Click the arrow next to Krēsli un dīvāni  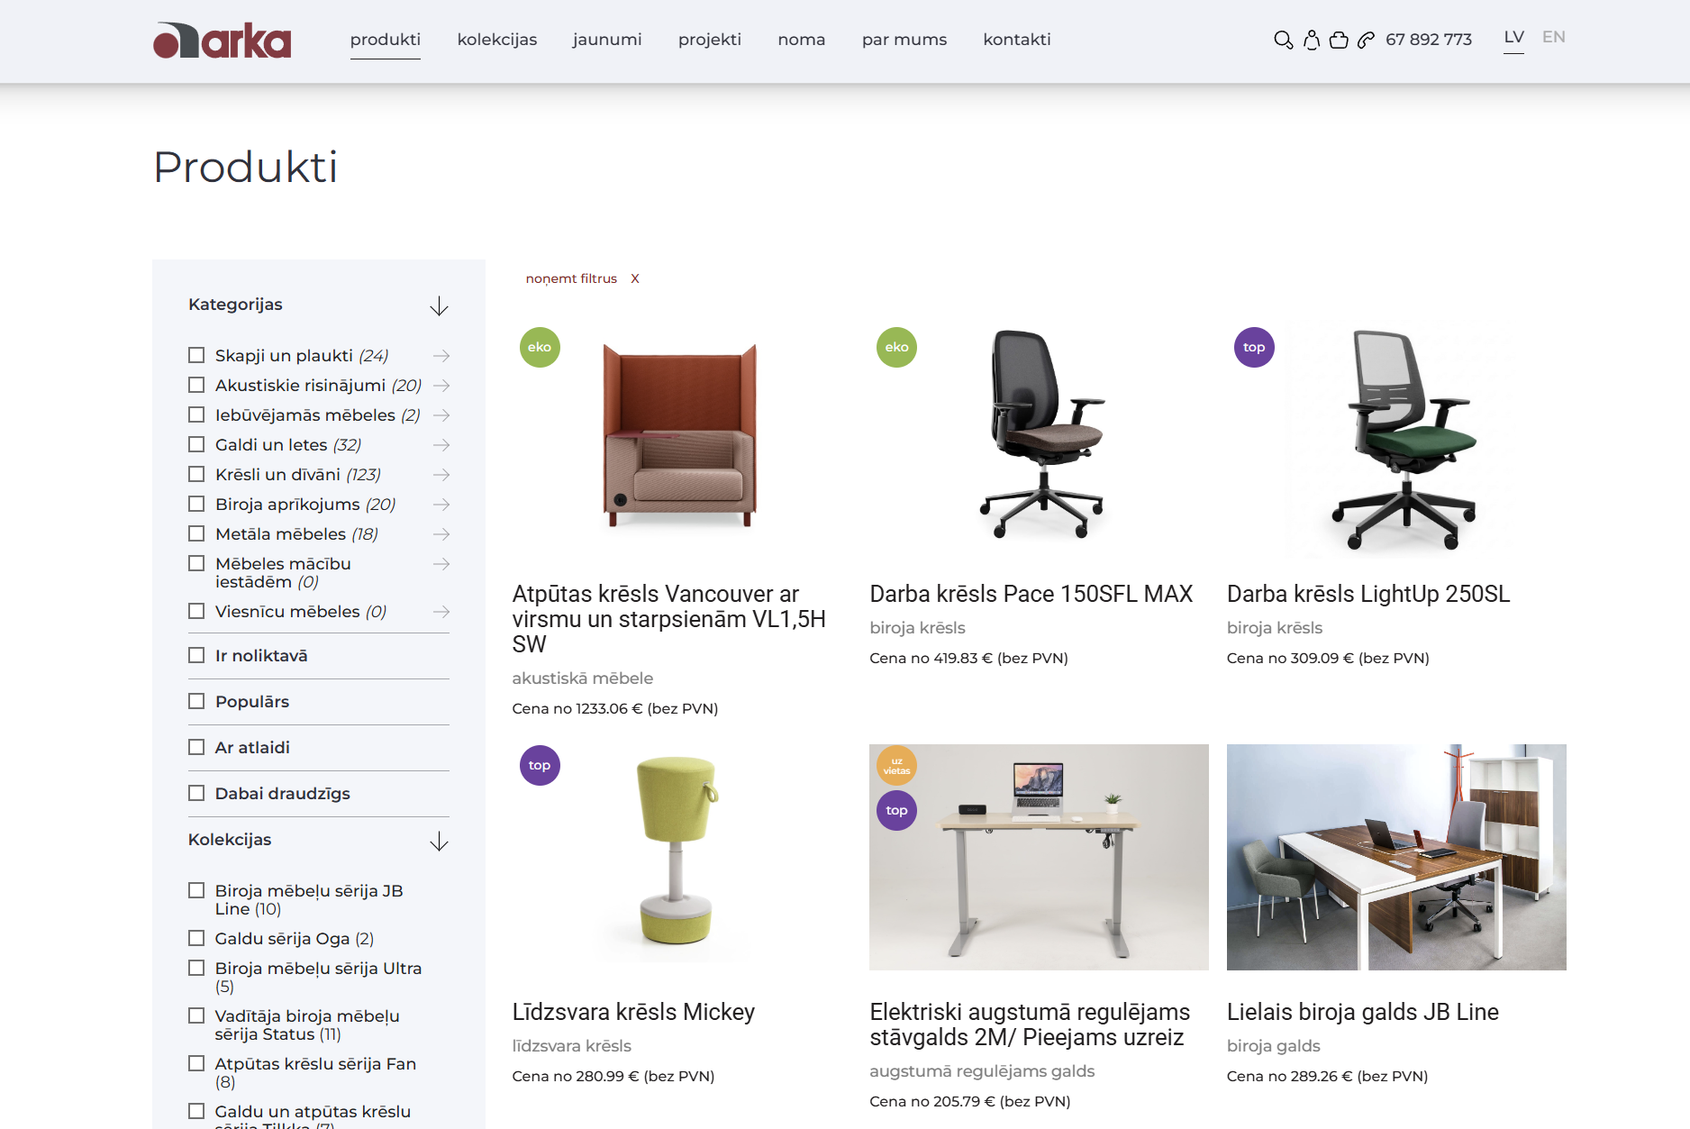[x=441, y=475]
